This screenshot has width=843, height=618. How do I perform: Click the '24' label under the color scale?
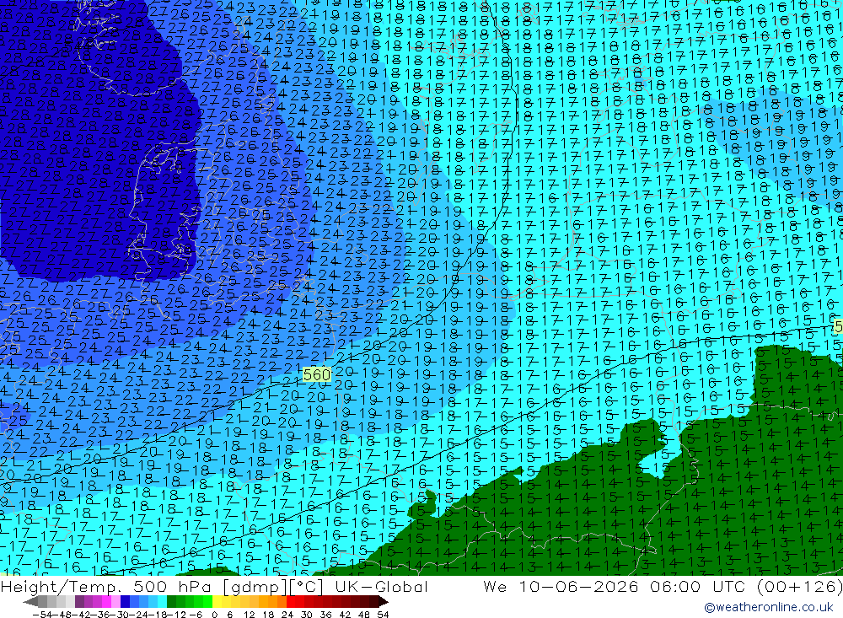pos(287,615)
